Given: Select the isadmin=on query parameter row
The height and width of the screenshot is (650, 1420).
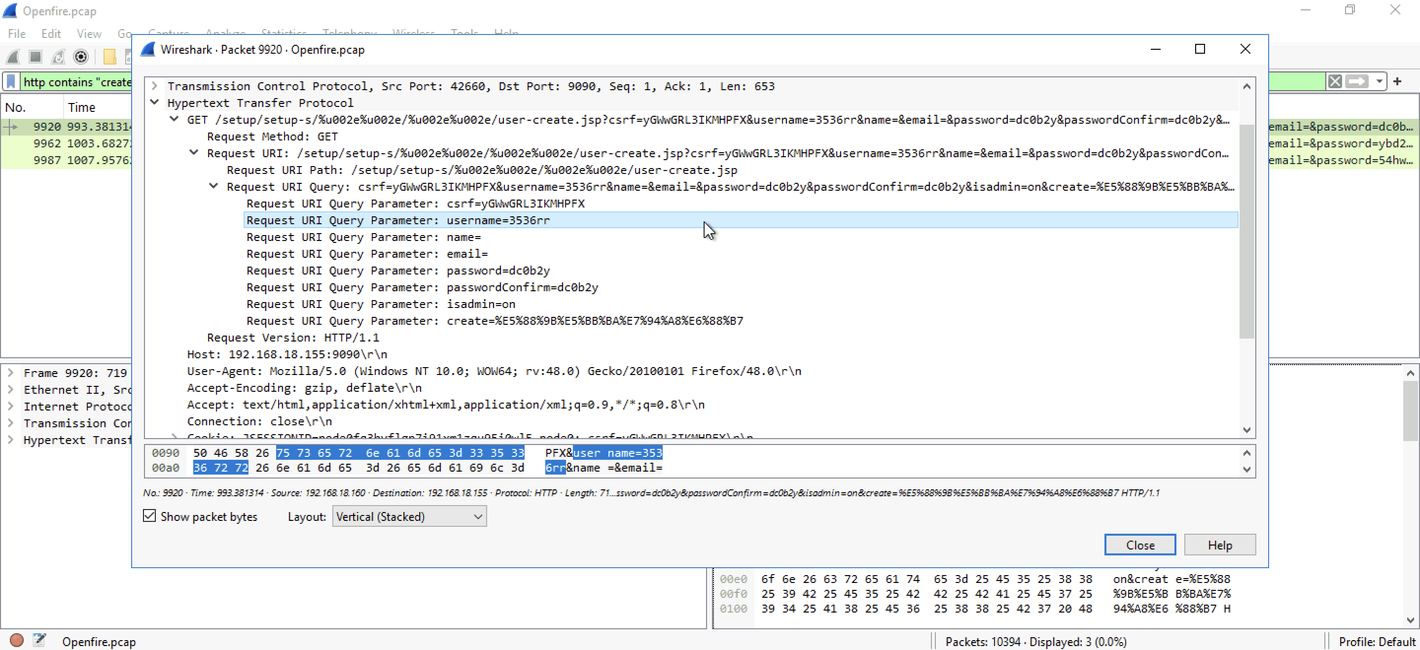Looking at the screenshot, I should pyautogui.click(x=741, y=304).
